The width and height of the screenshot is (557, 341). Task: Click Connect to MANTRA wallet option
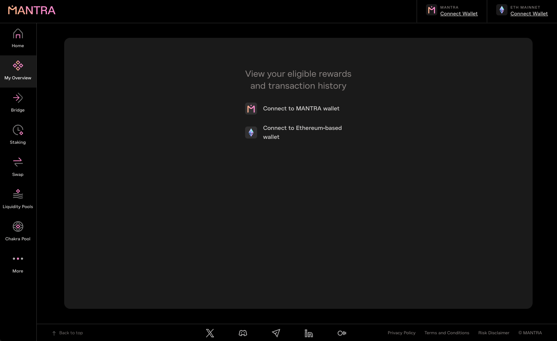301,109
